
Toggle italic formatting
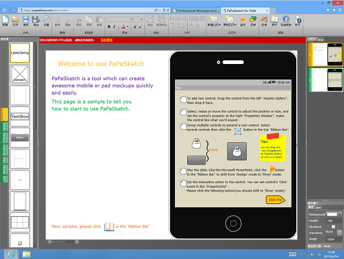(115, 27)
